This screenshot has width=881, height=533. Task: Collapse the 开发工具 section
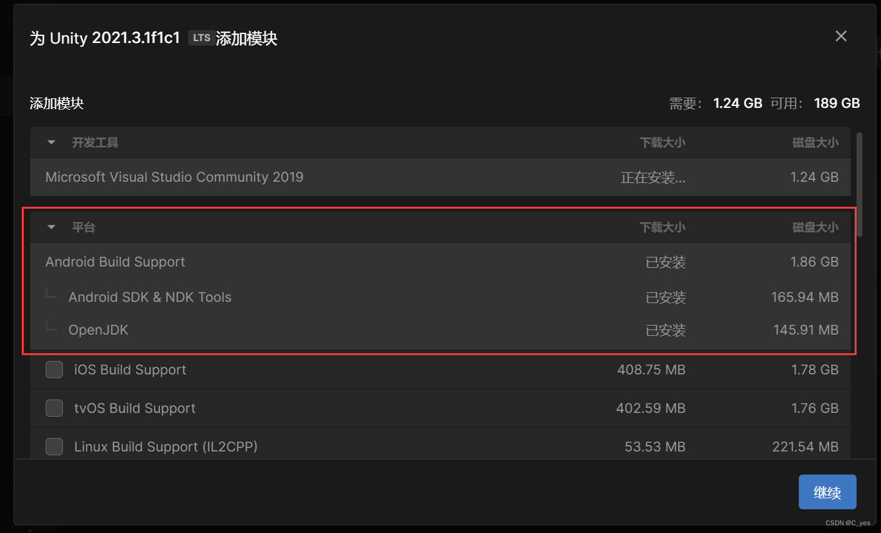(51, 142)
